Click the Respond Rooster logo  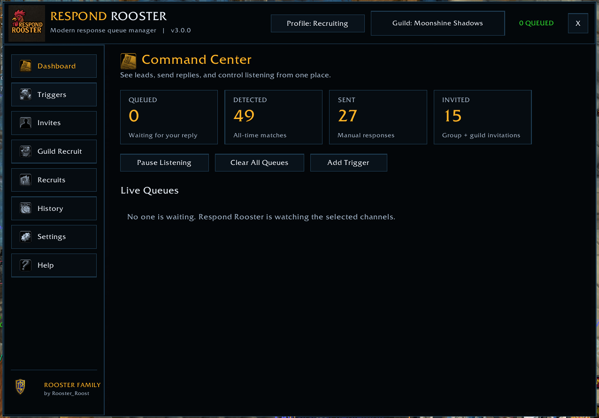[27, 23]
